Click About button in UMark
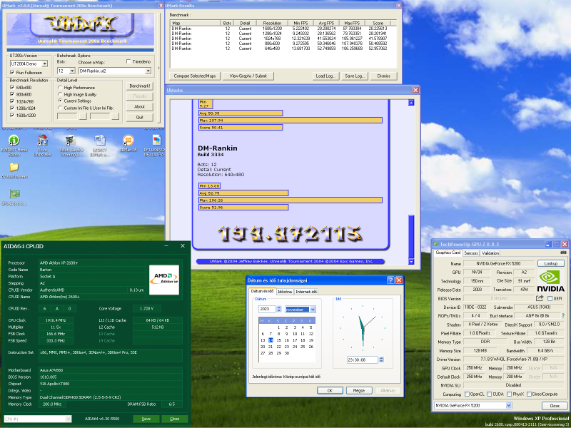Viewport: 571px width, 428px height. point(140,106)
